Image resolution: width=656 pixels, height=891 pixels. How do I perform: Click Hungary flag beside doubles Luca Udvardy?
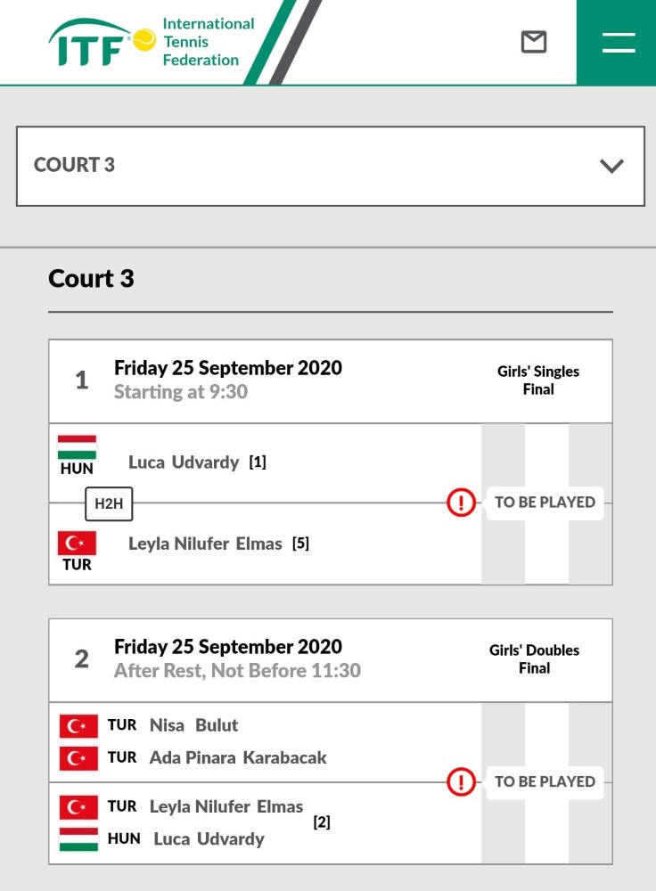click(78, 839)
